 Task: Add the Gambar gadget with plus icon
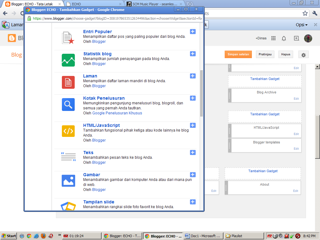tap(192, 175)
